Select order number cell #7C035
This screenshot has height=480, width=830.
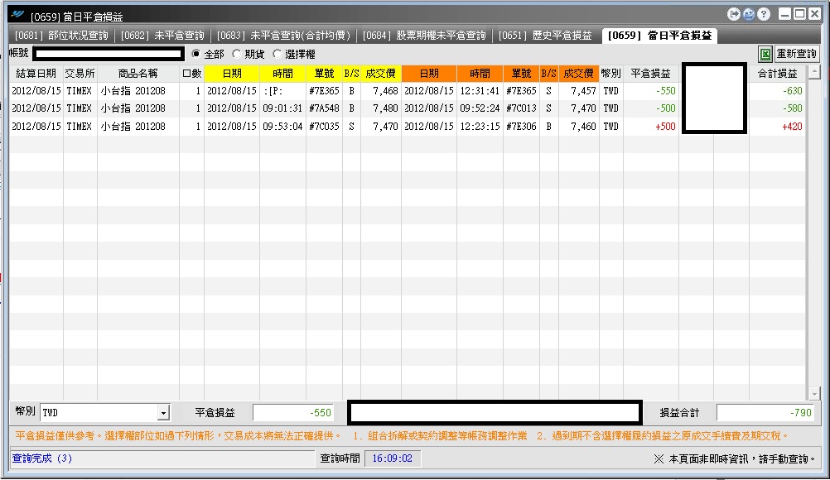coord(324,127)
